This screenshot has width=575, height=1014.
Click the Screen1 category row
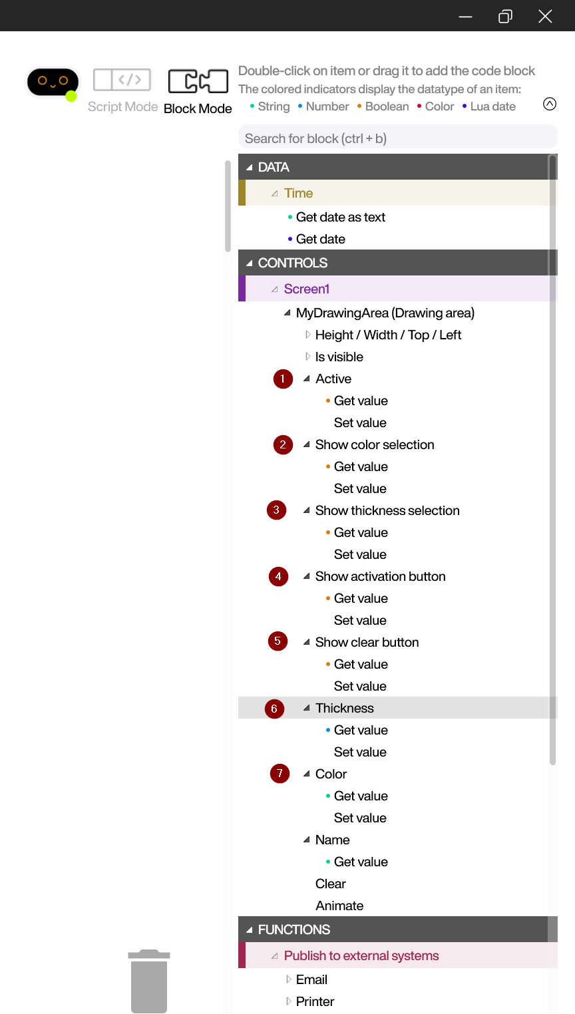306,289
